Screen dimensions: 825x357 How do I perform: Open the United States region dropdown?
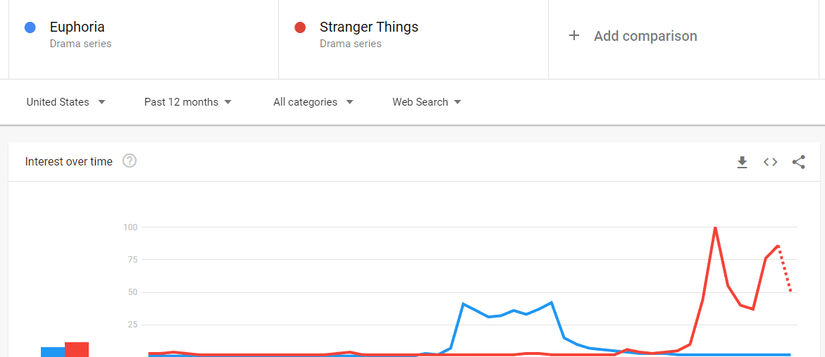[x=66, y=102]
